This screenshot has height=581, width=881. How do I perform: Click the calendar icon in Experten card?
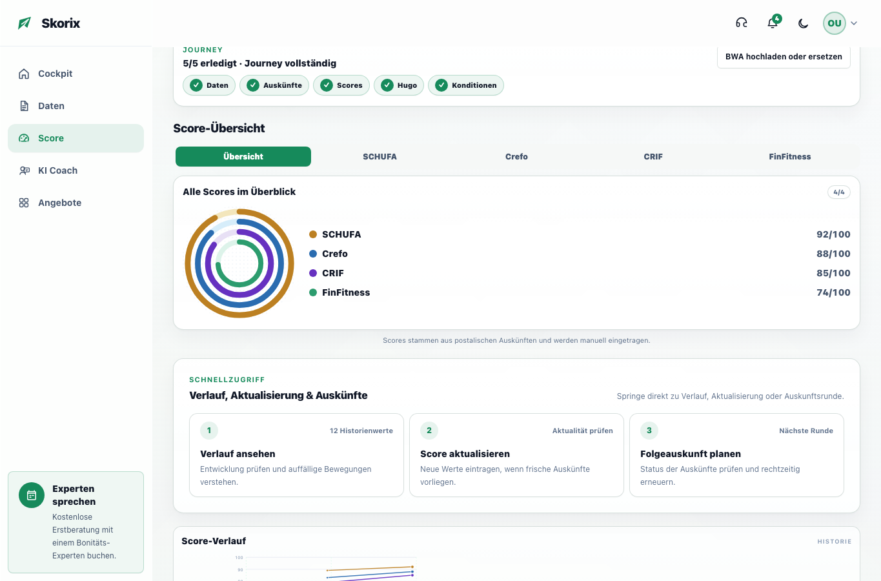pyautogui.click(x=32, y=495)
